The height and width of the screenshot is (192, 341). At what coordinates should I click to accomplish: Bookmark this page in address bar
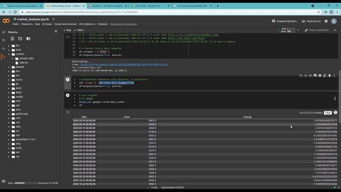(x=319, y=12)
